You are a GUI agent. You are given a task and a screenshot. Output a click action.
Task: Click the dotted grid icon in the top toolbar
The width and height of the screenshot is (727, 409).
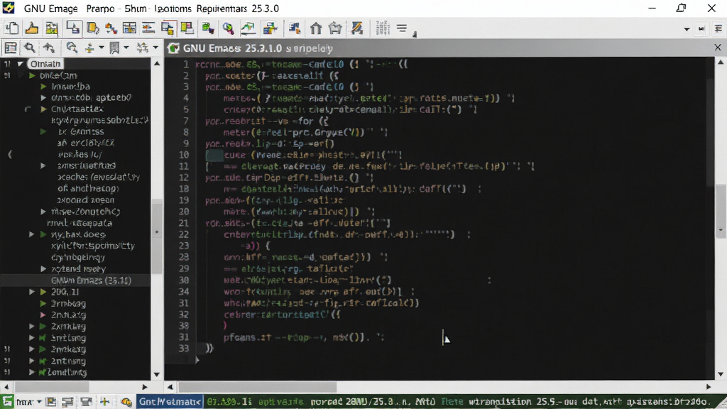(383, 28)
